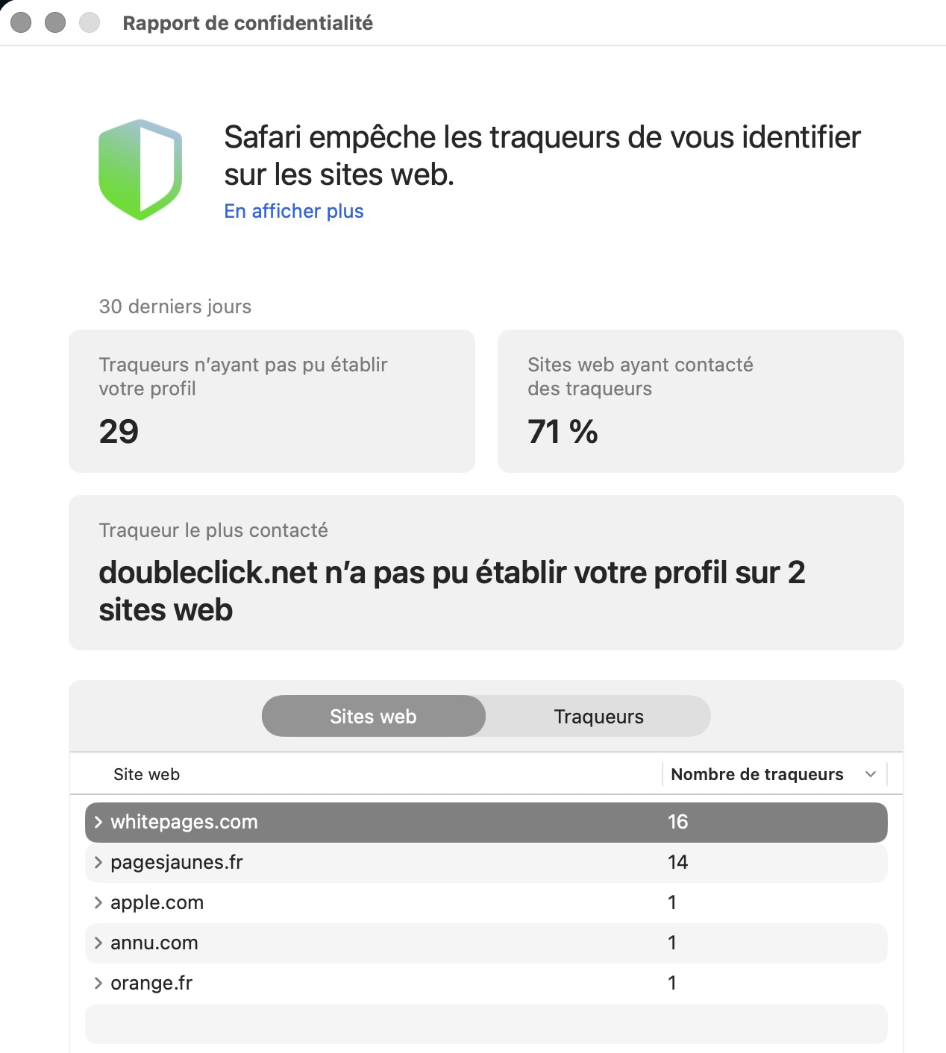Screen dimensions: 946x1053
Task: Expand the pagesjaunes.fr tracker list
Action: pyautogui.click(x=98, y=862)
